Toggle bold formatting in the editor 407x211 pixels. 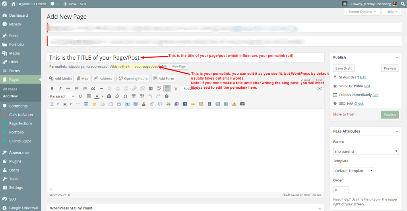pos(52,88)
